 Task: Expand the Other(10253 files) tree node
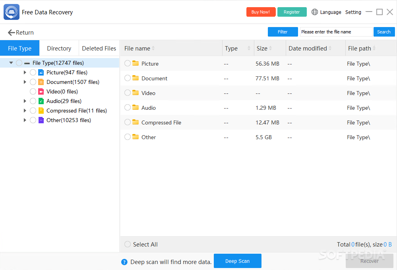(25, 120)
